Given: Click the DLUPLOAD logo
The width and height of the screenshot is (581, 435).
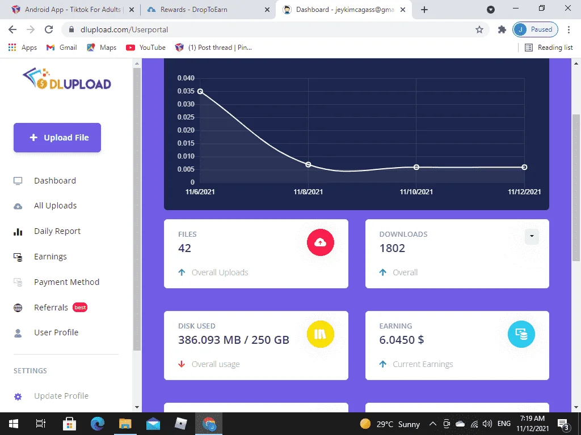Looking at the screenshot, I should (67, 79).
